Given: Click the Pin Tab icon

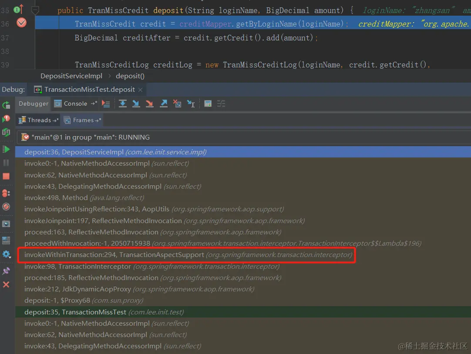Looking at the screenshot, I should 6,271.
